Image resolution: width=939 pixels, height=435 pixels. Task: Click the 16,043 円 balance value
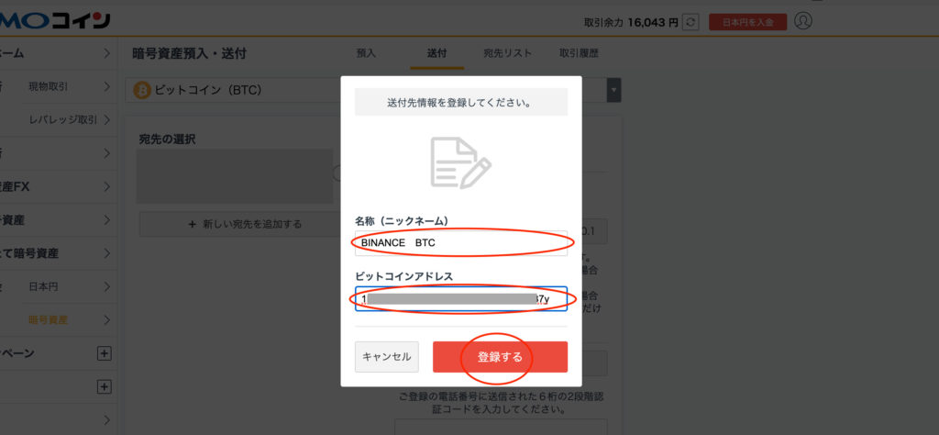tap(653, 23)
